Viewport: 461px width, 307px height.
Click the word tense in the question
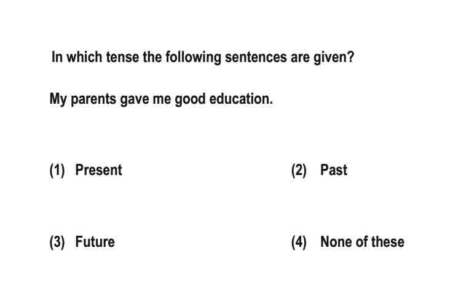(122, 57)
